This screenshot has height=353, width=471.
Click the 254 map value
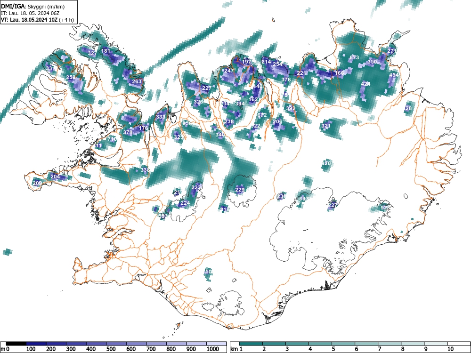pyautogui.click(x=277, y=64)
